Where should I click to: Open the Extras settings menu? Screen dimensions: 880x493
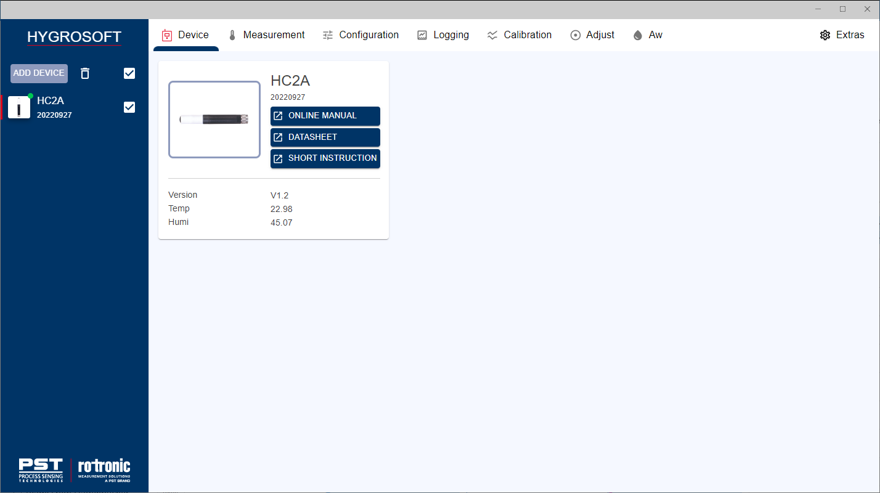coord(842,35)
